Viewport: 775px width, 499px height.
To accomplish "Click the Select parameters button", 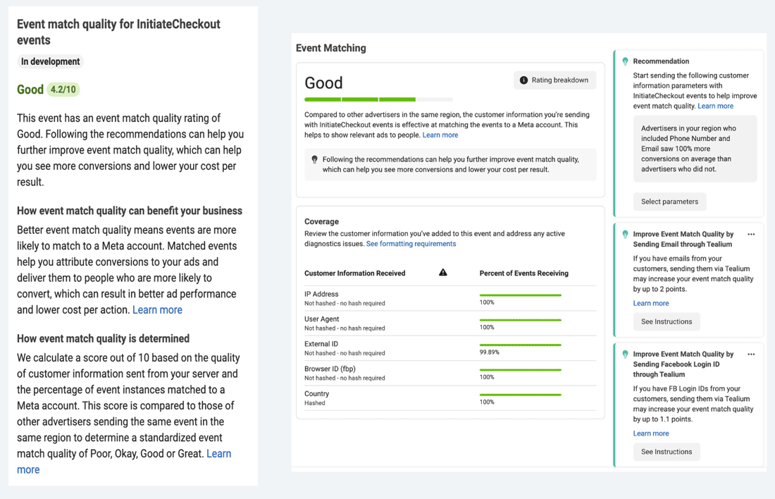I will [669, 202].
